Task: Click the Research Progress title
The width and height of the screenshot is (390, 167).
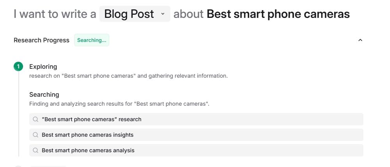Action: coord(41,40)
